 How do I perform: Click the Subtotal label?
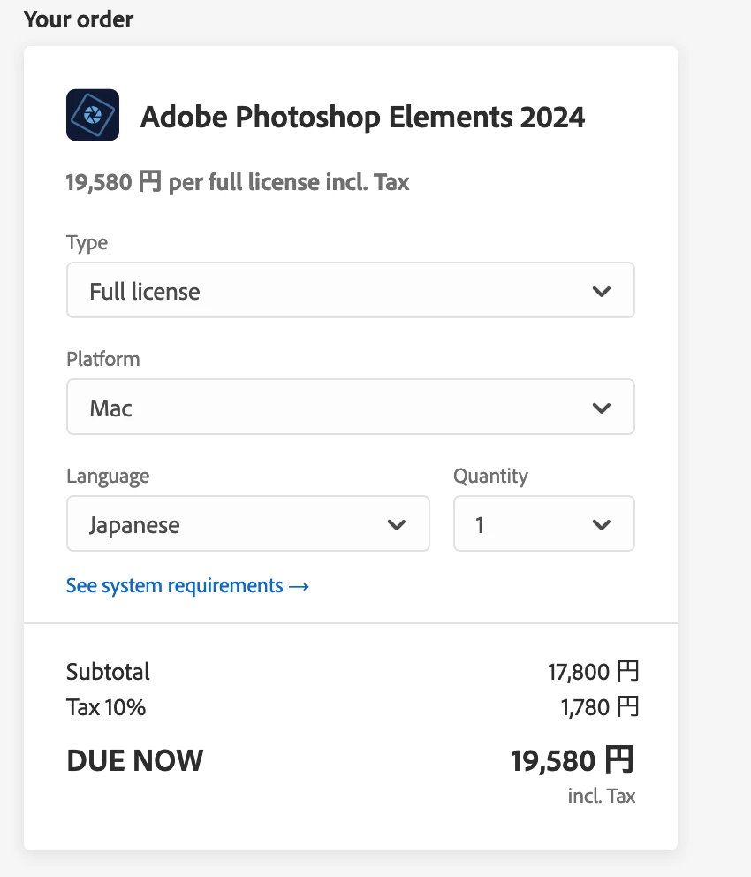point(108,672)
